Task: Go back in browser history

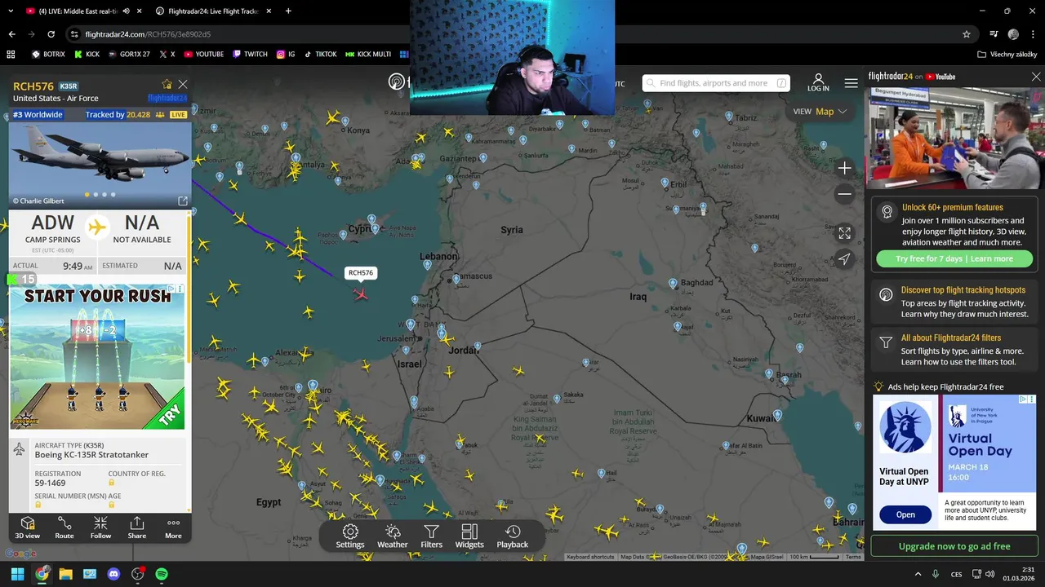Action: (11, 34)
